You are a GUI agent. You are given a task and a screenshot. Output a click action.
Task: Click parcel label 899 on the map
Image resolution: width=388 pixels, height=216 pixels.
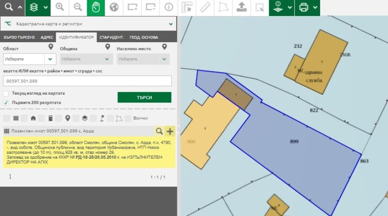(x=294, y=141)
